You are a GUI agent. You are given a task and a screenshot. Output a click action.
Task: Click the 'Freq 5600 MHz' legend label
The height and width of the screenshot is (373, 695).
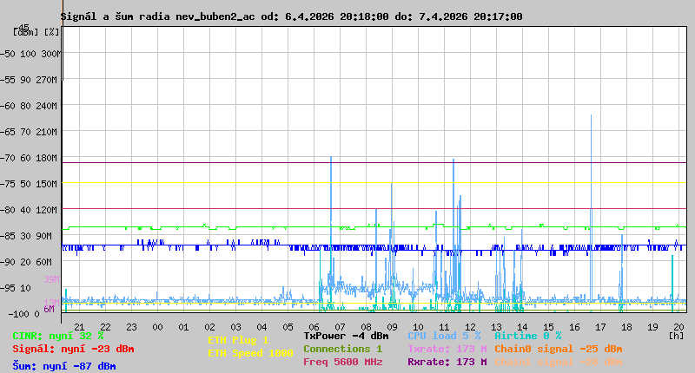coord(342,362)
